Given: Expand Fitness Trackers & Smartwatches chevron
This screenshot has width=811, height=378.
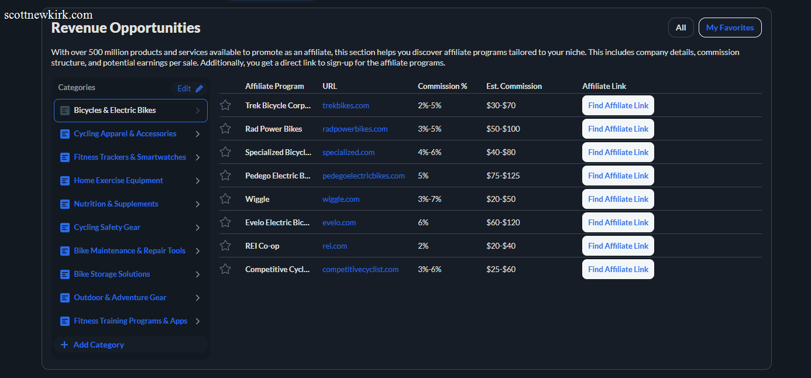Looking at the screenshot, I should coord(198,157).
